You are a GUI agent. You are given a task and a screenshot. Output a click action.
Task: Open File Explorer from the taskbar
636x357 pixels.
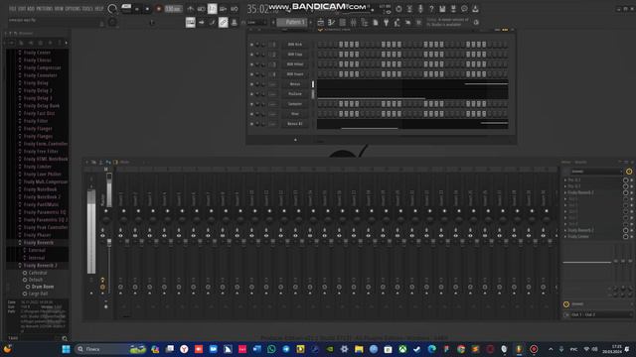pyautogui.click(x=359, y=349)
